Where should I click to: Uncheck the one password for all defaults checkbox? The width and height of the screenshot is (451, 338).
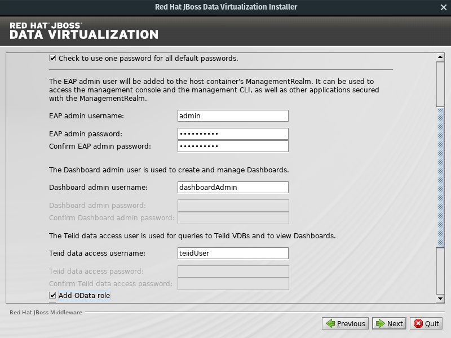click(x=52, y=59)
